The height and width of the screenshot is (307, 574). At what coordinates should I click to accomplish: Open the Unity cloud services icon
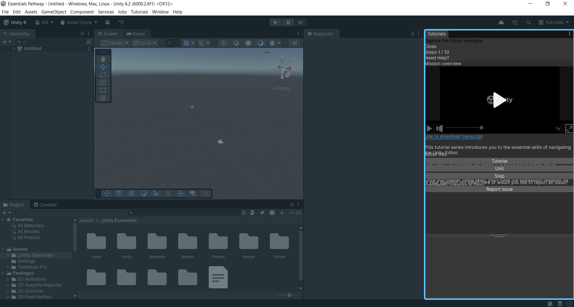click(x=501, y=22)
